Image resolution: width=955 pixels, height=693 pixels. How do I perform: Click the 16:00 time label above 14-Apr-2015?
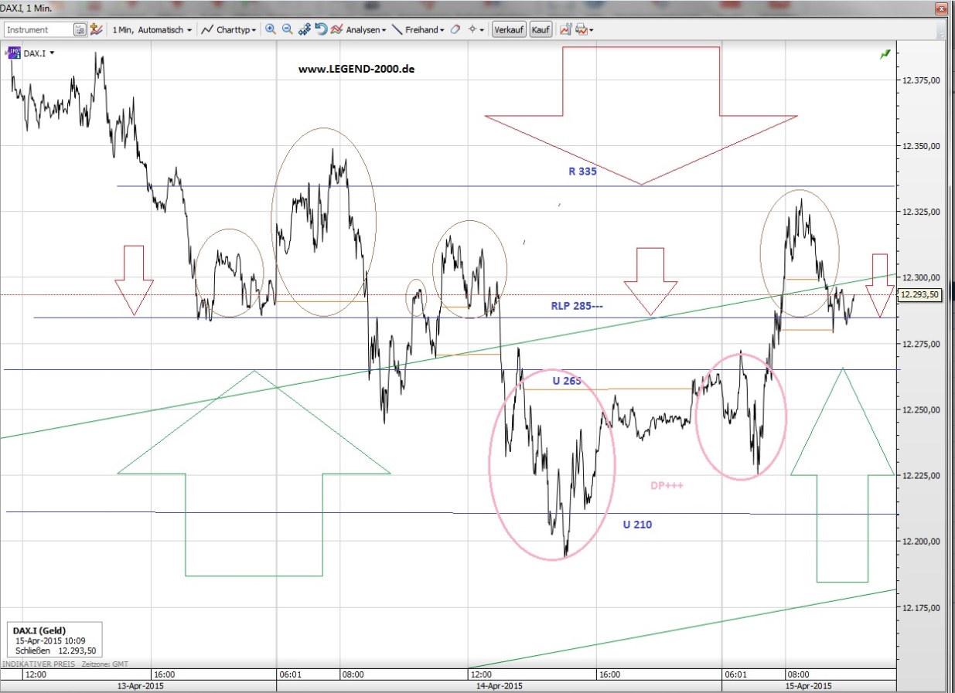click(x=609, y=674)
